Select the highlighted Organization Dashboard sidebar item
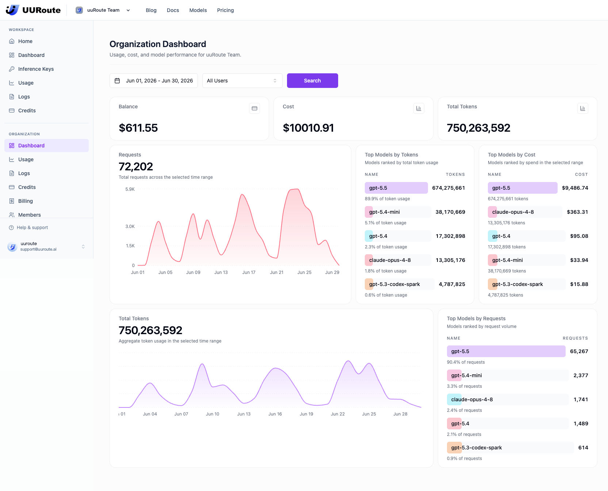This screenshot has height=491, width=608. [47, 146]
